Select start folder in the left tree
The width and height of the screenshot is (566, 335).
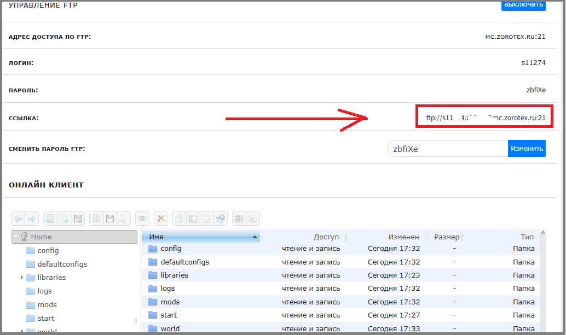click(46, 319)
